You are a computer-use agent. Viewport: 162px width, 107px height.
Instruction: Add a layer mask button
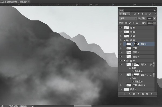(134, 94)
